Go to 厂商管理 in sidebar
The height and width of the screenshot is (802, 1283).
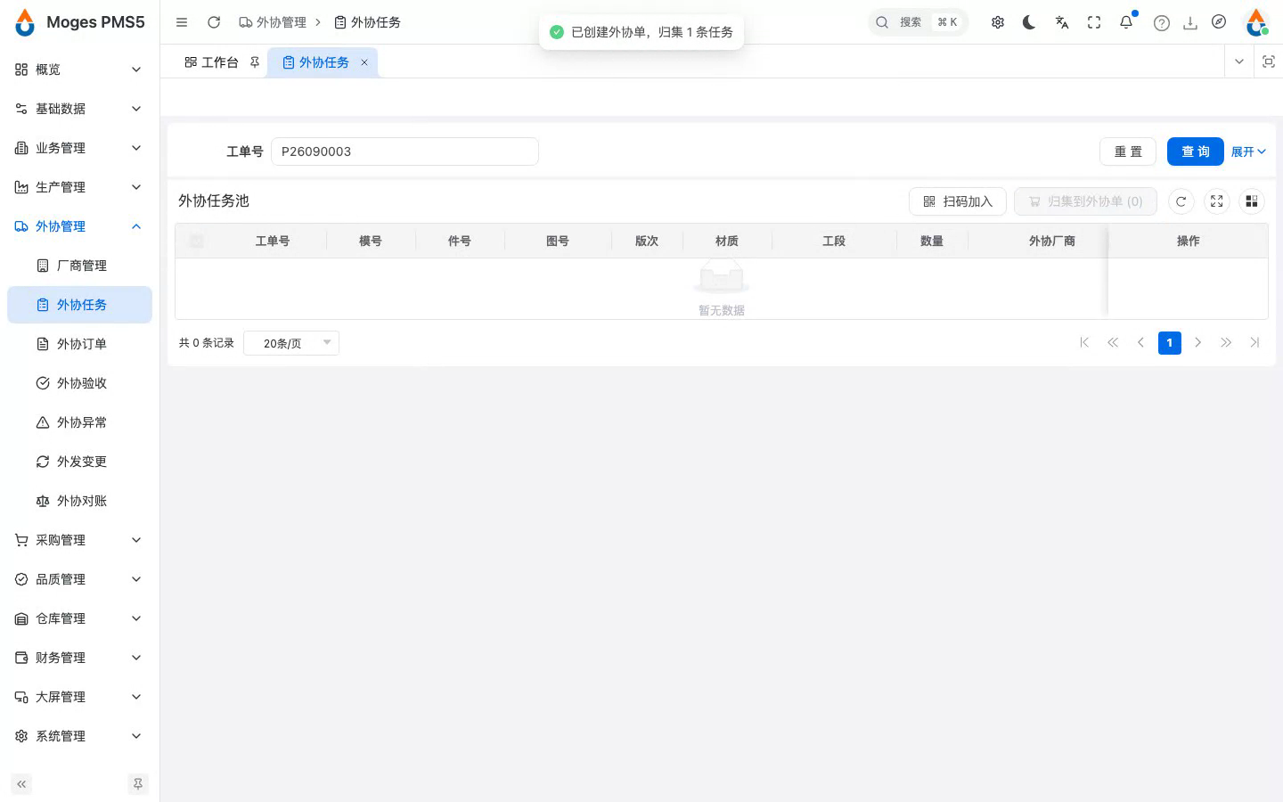point(79,266)
